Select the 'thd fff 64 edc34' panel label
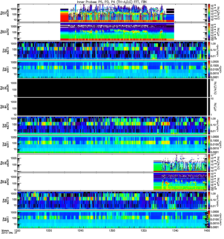 click(4, 88)
